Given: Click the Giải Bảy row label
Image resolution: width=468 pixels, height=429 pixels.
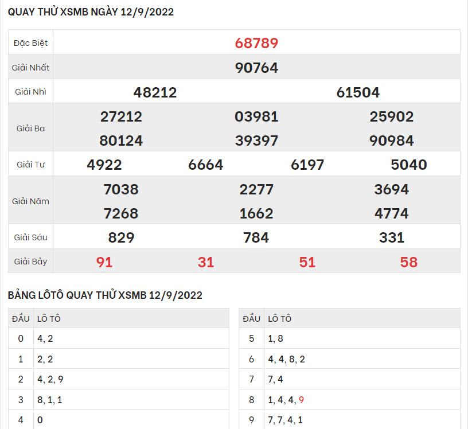Looking at the screenshot, I should [31, 262].
